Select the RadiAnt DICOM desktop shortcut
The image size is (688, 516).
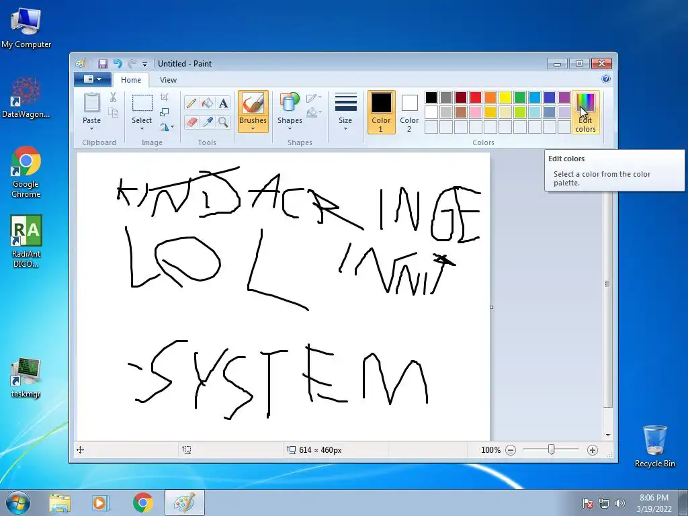point(26,241)
